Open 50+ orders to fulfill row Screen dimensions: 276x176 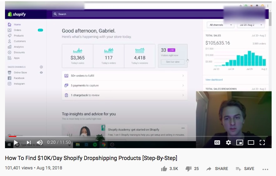coord(125,76)
